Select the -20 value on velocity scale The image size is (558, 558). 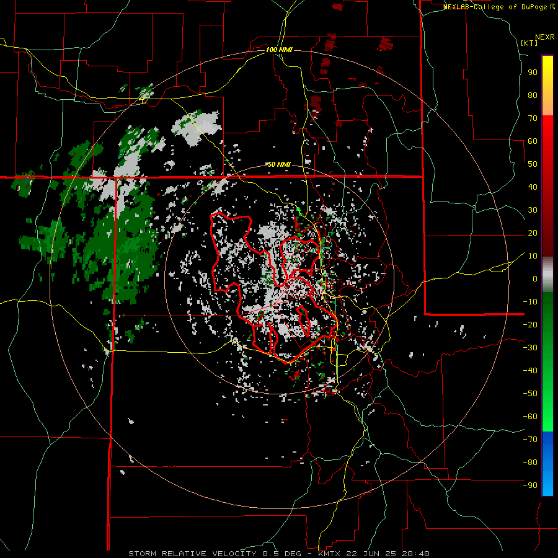coord(530,324)
